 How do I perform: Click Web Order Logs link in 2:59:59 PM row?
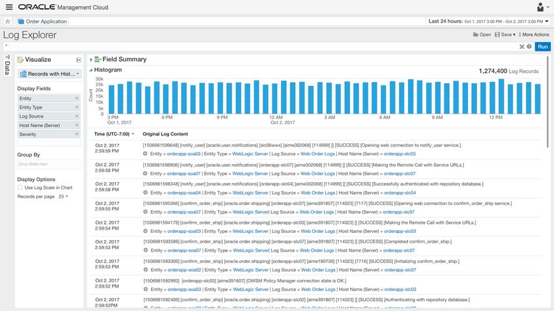tap(317, 154)
